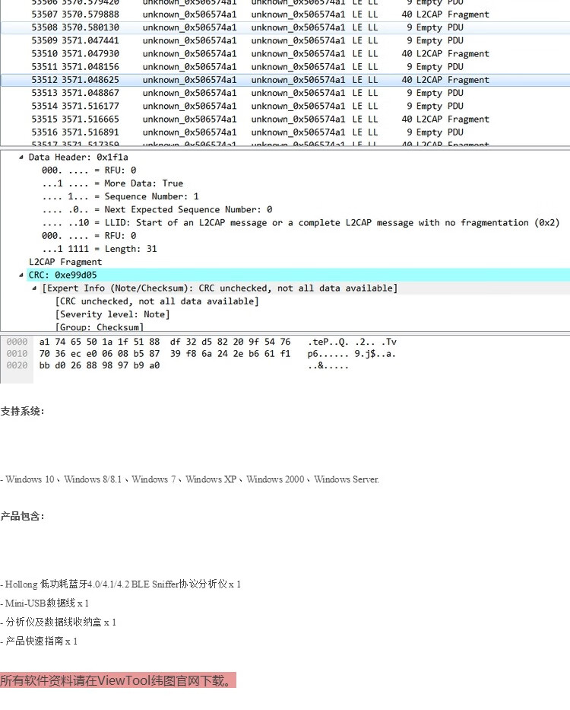Select highlighted packet 53512 row
Screen dimensions: 570x710
(258, 80)
